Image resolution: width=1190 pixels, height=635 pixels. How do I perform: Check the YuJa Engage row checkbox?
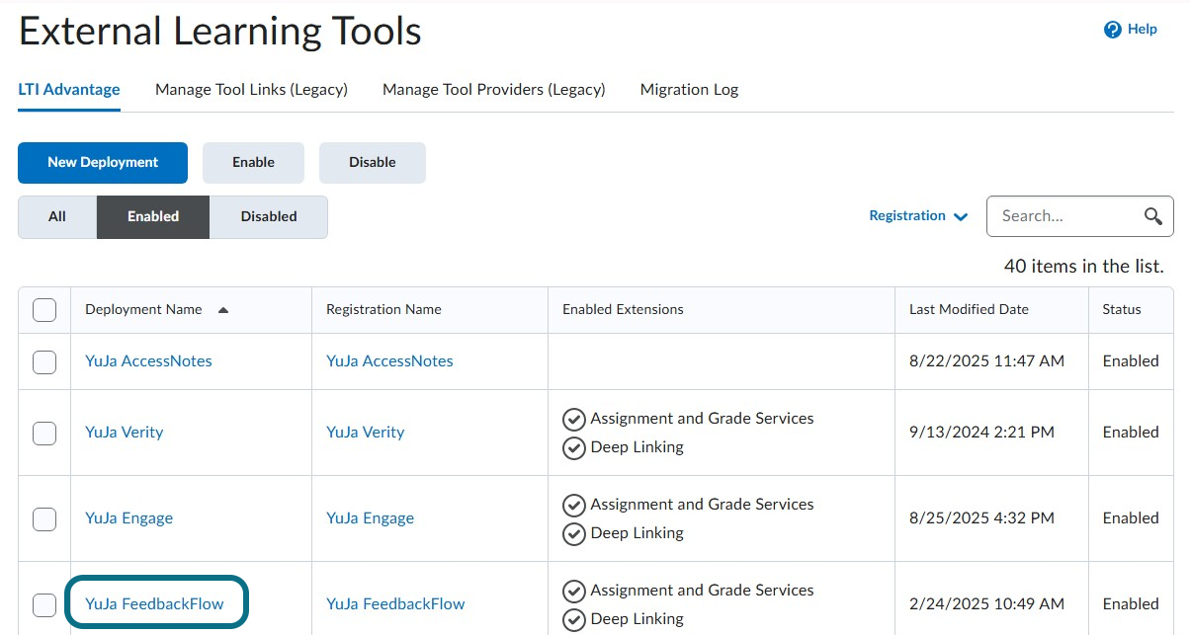point(44,518)
